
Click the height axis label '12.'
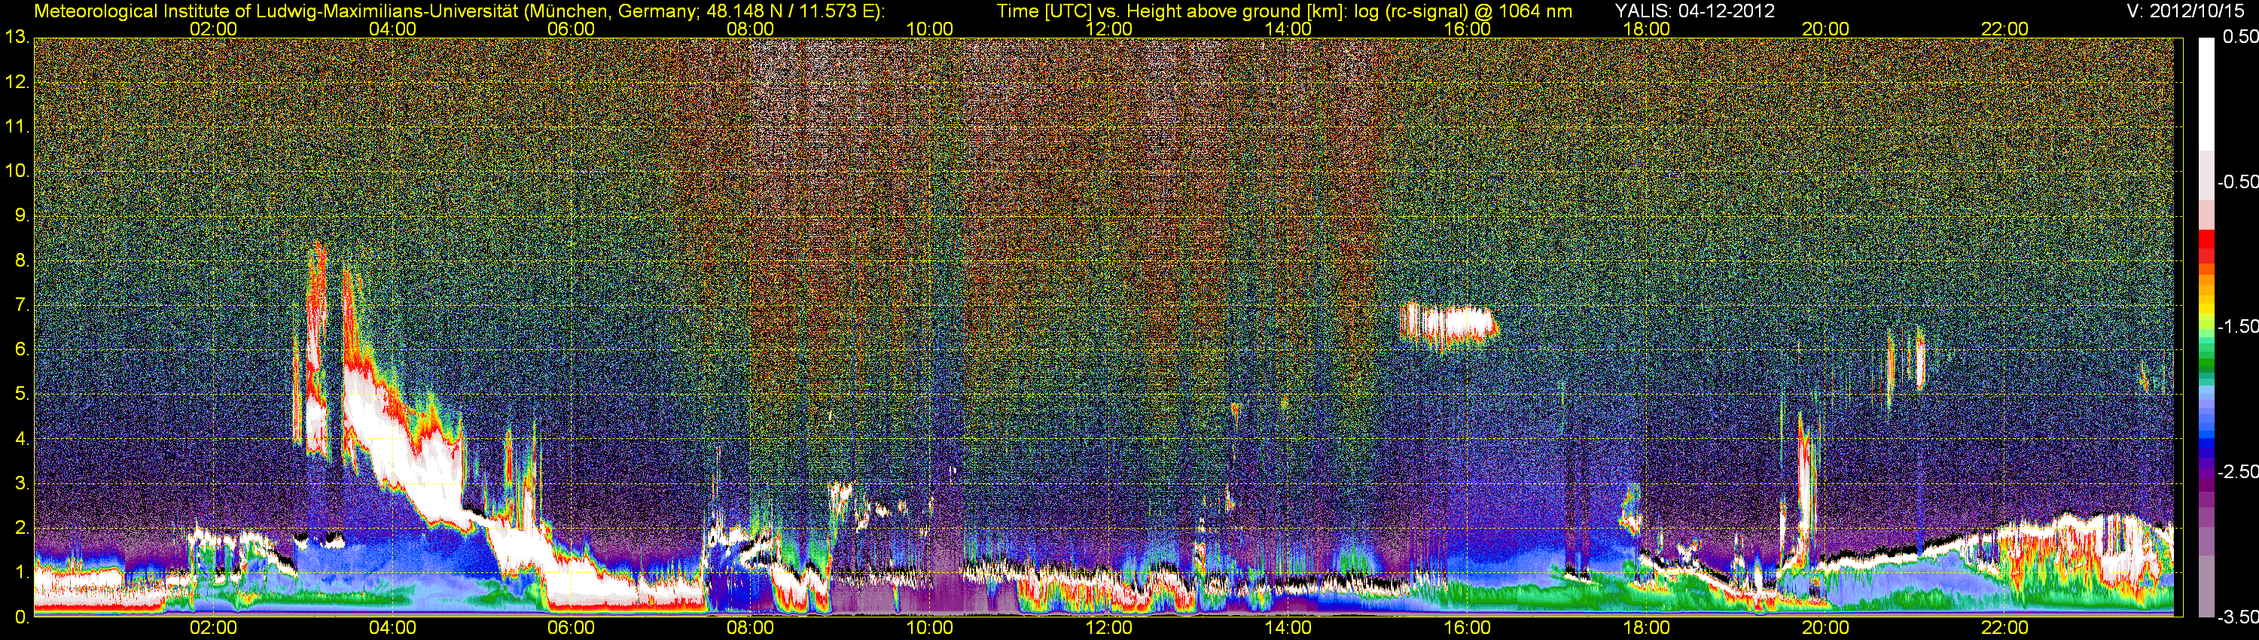(17, 82)
